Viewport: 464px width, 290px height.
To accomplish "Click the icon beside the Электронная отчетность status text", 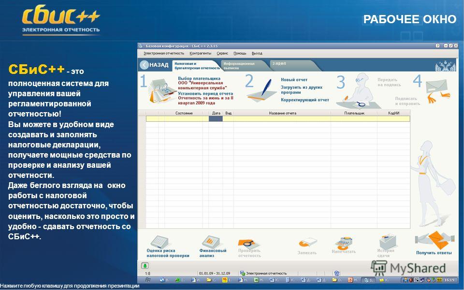I will click(x=242, y=273).
